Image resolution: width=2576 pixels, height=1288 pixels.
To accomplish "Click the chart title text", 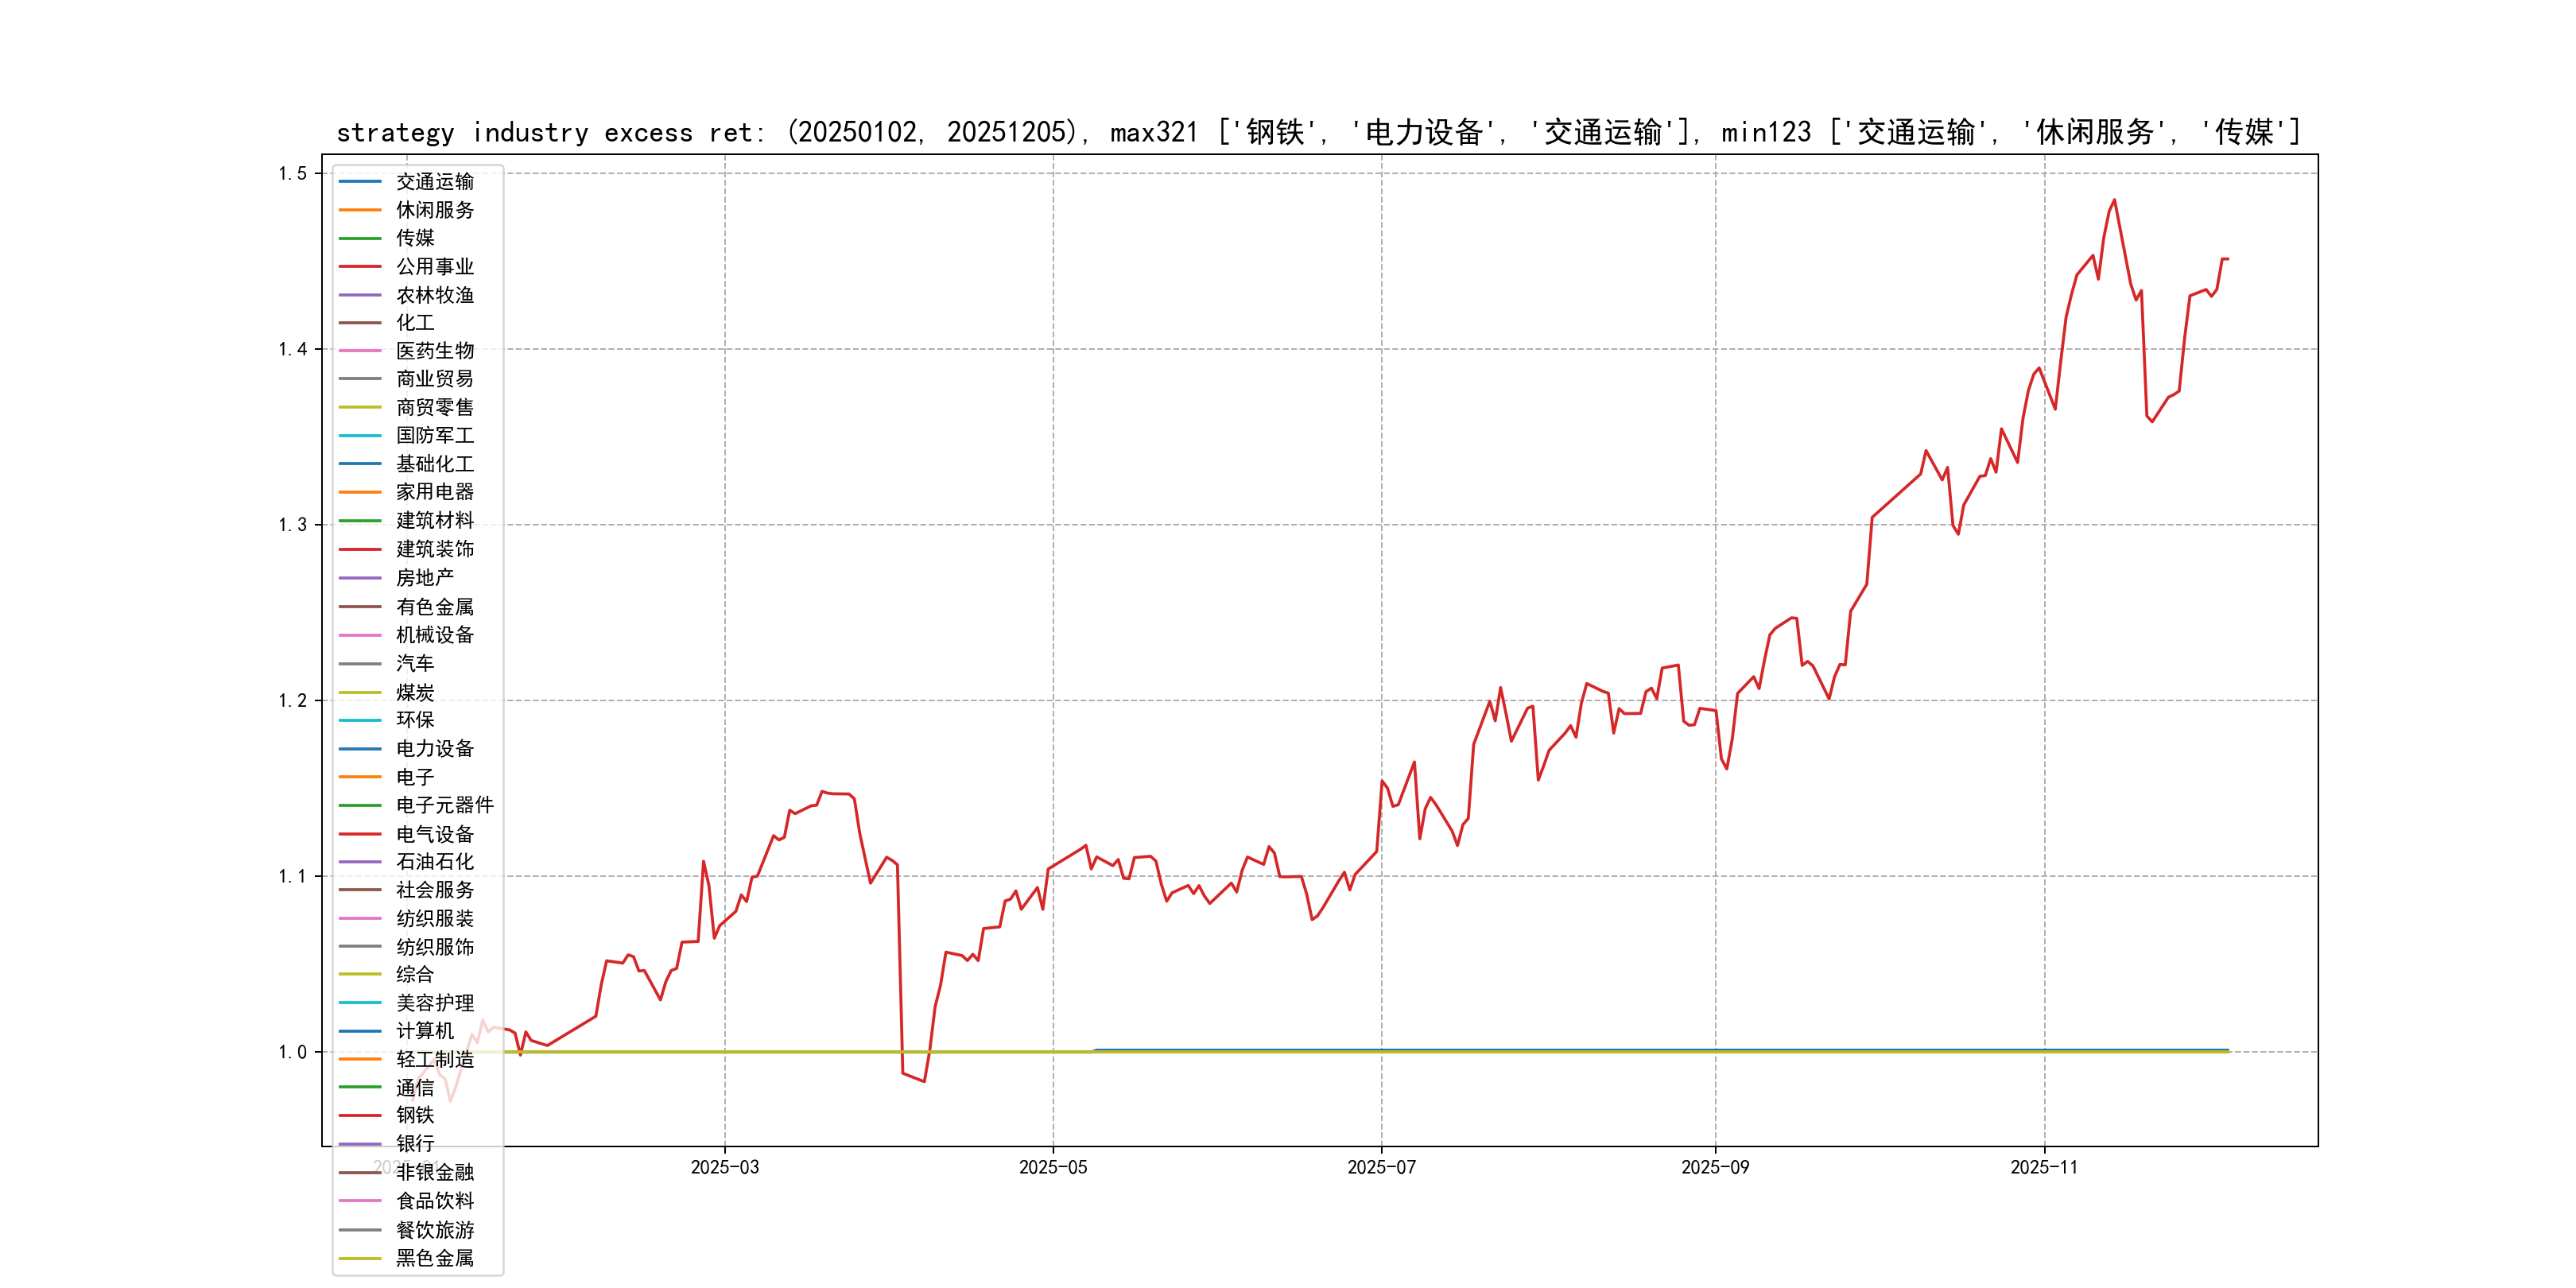I will click(x=1318, y=132).
